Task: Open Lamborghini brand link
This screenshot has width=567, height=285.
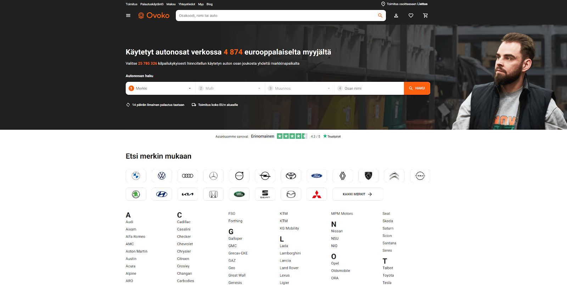Action: click(x=290, y=253)
